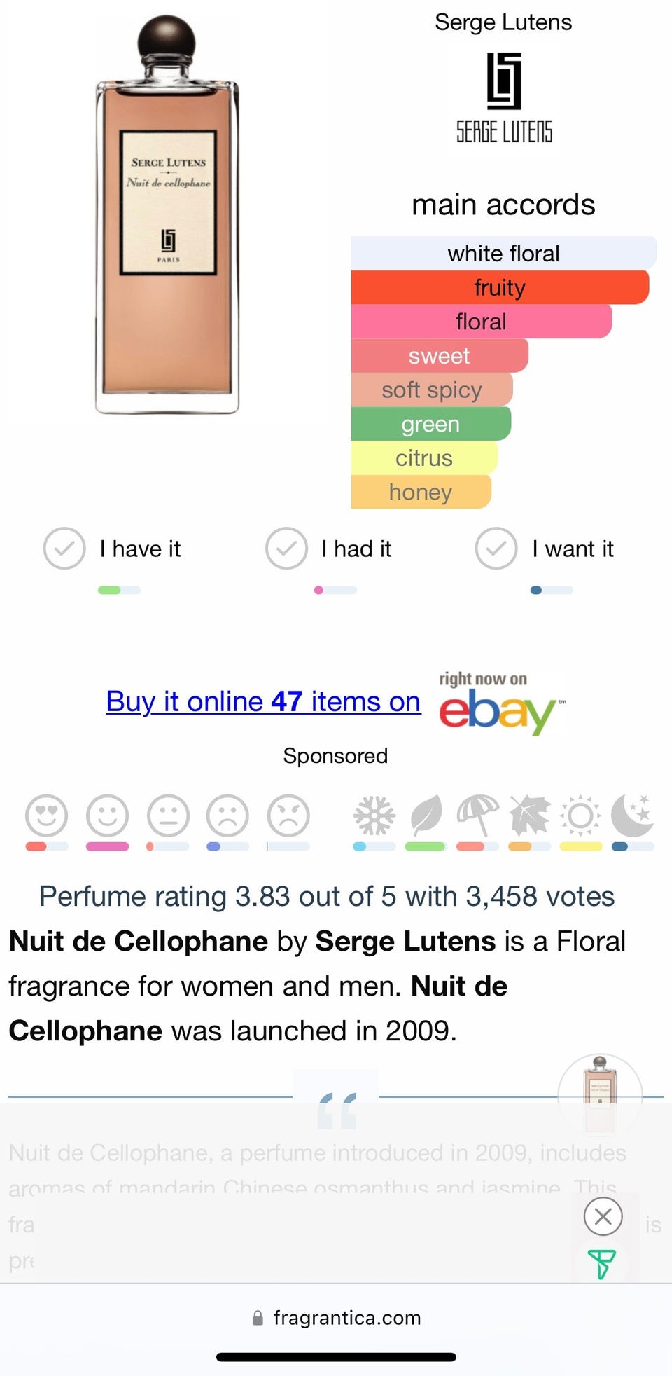Open the Serge Lutens brand logo
This screenshot has width=672, height=1376.
[504, 98]
